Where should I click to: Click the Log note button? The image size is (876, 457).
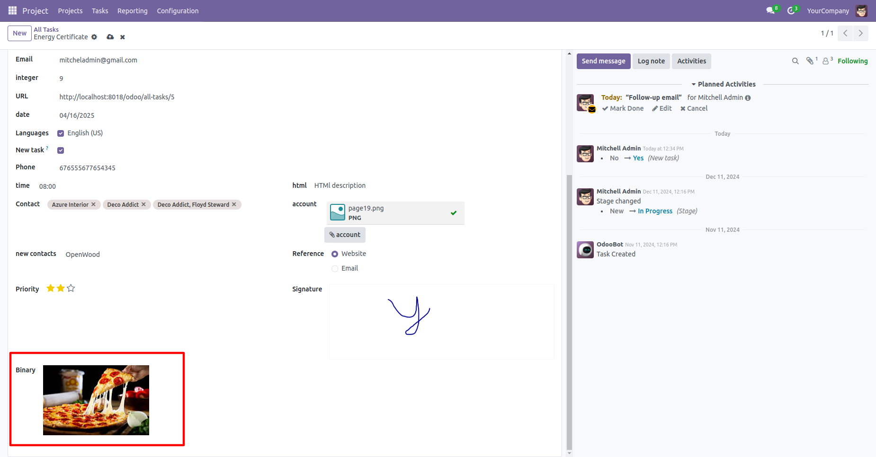tap(651, 61)
